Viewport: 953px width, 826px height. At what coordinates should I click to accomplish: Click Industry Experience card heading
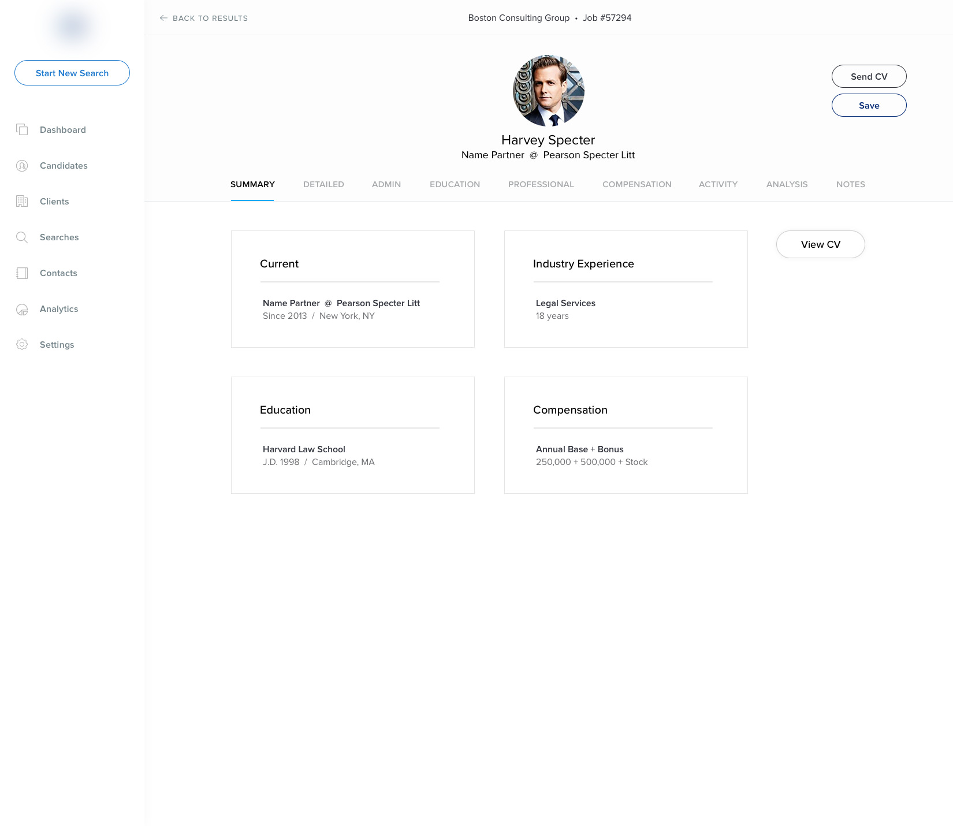583,263
